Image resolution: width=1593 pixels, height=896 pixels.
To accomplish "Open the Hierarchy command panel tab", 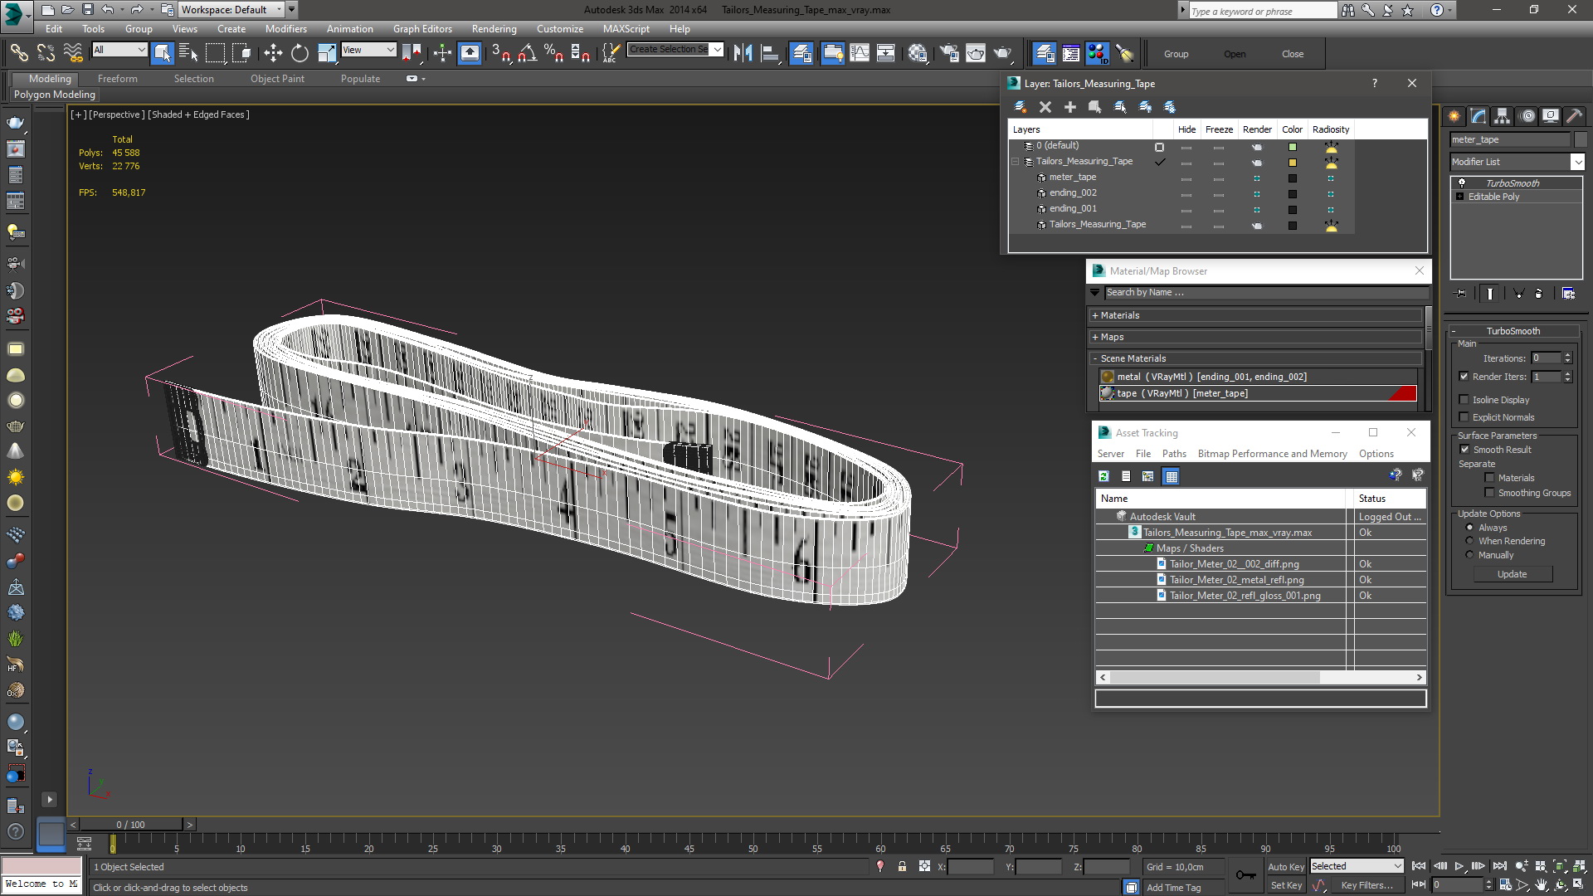I will [x=1502, y=116].
